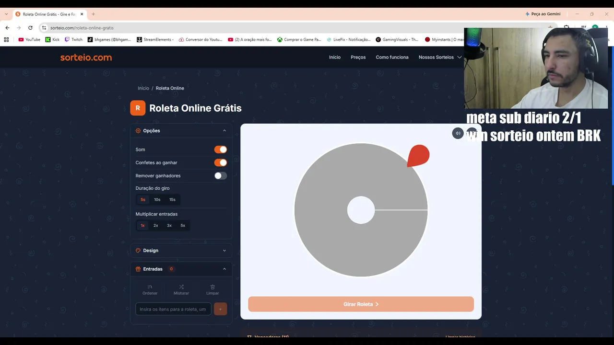This screenshot has height=345, width=614.
Task: Click the Entradas gift icon
Action: (138, 269)
